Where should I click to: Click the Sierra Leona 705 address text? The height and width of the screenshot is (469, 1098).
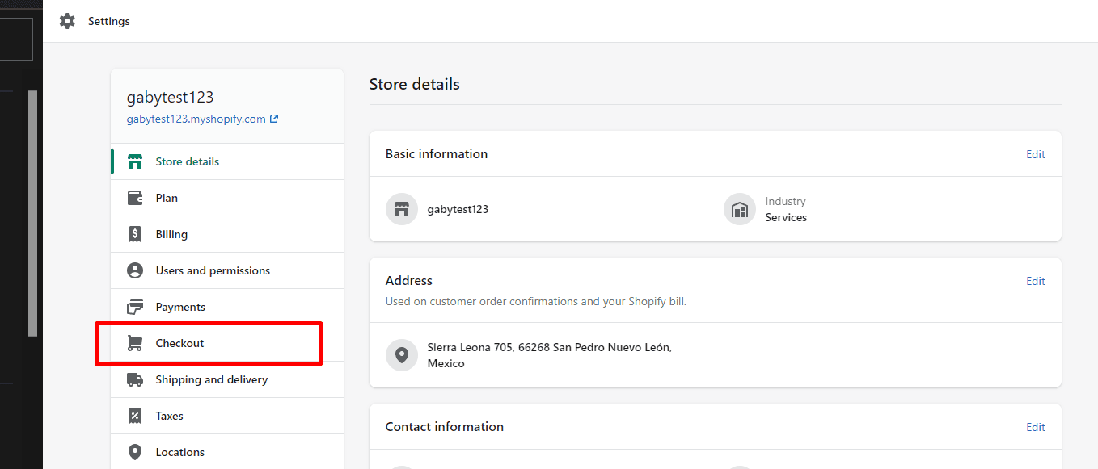[x=550, y=355]
